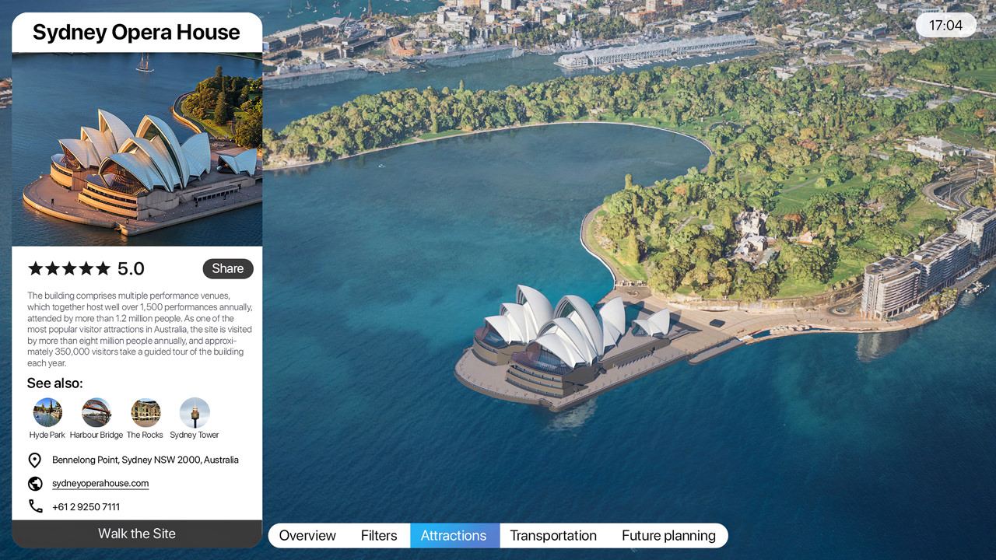996x560 pixels.
Task: Select the Attractions tab
Action: pos(454,535)
